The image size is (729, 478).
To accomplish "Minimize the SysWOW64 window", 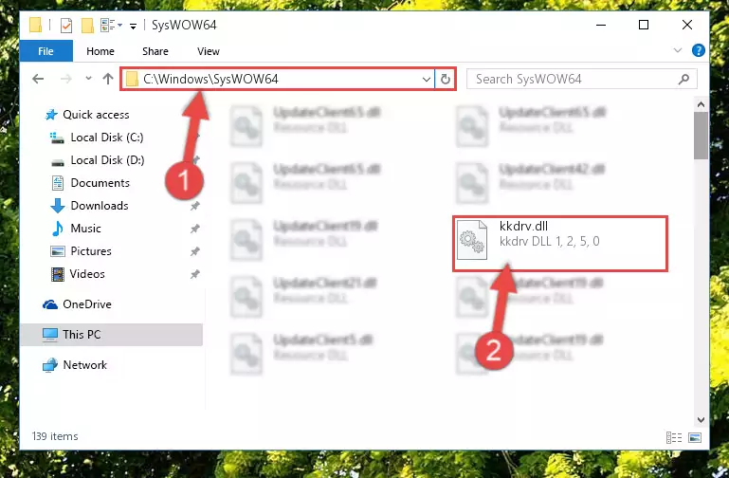I will [x=601, y=25].
